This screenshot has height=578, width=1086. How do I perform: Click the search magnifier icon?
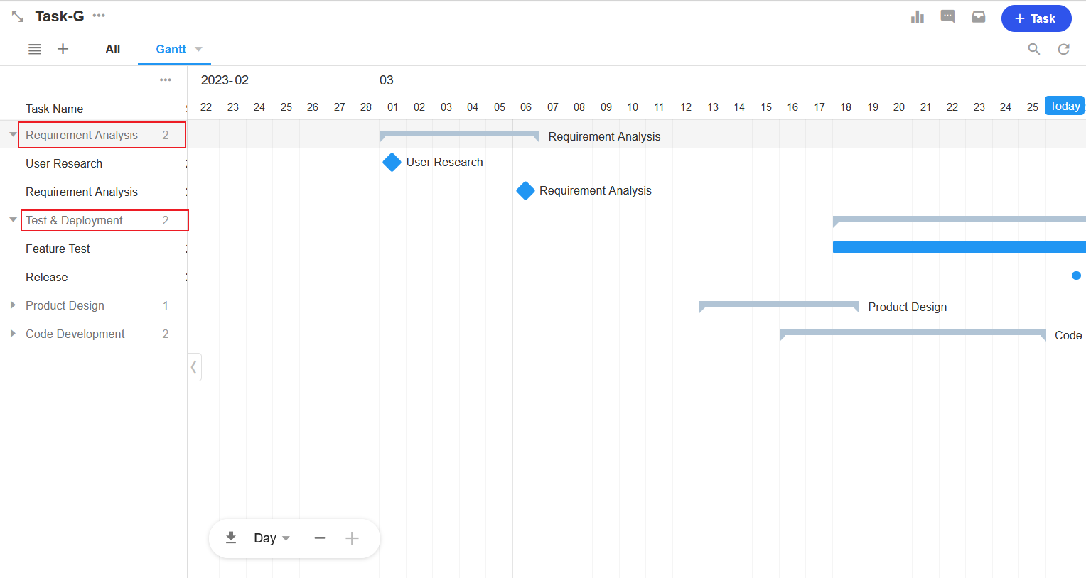[1034, 49]
